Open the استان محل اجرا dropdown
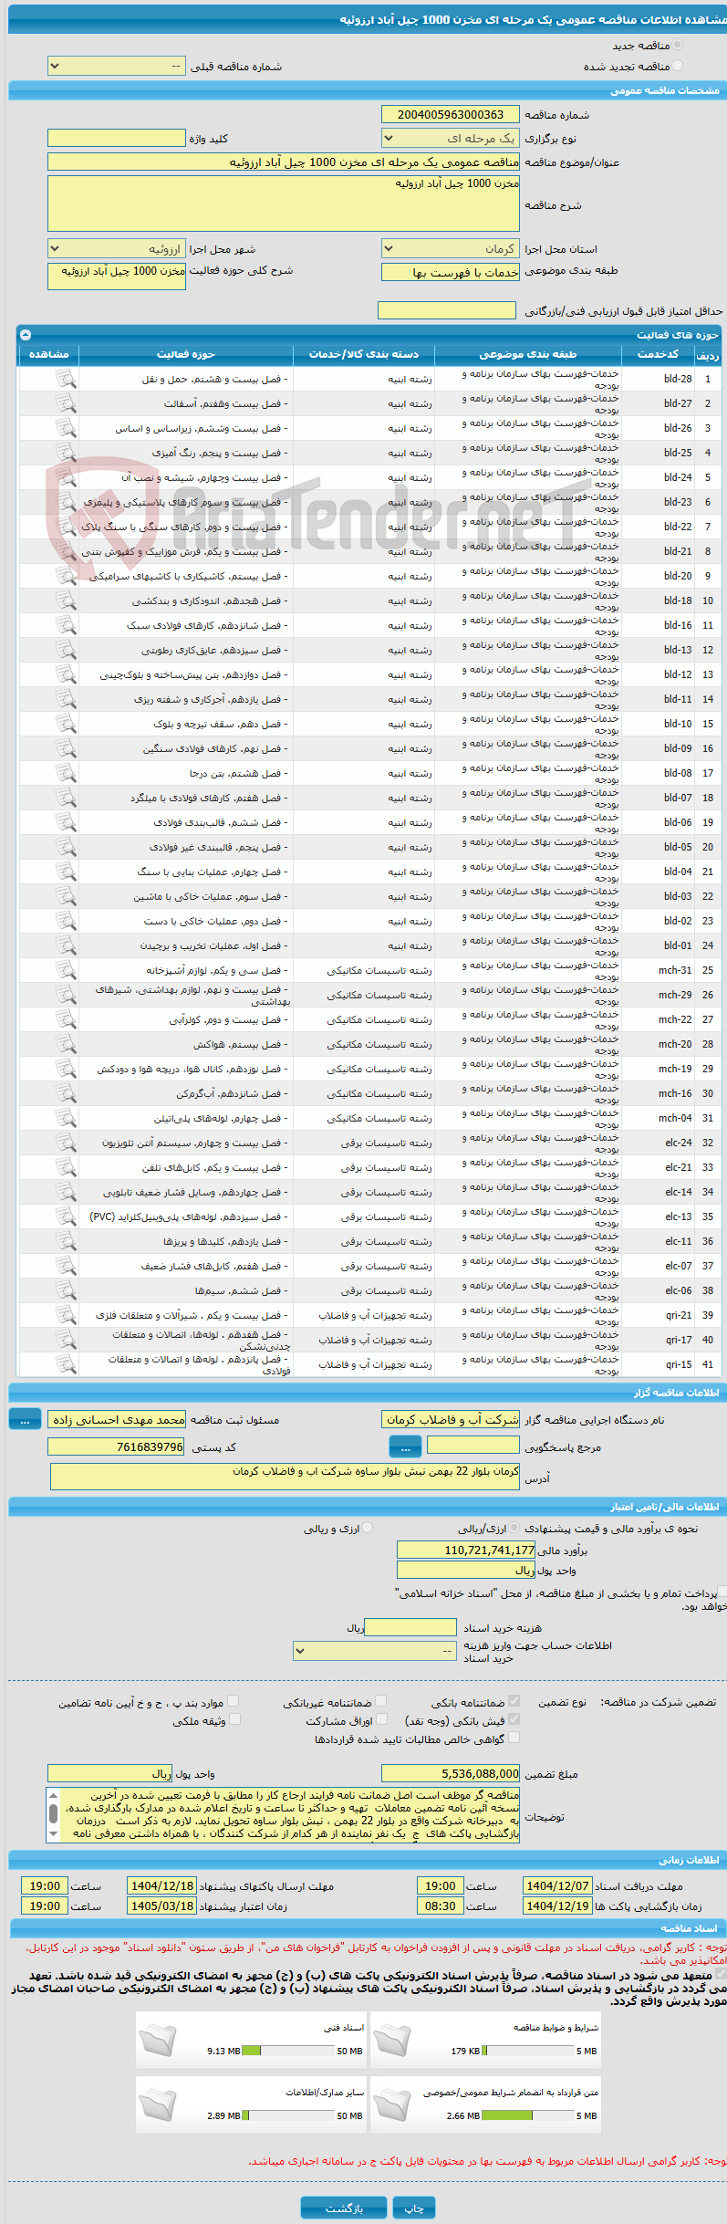The image size is (727, 2224). coord(451,249)
